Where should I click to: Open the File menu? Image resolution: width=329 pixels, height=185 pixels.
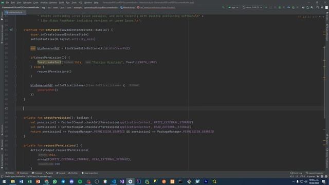click(x=8, y=3)
